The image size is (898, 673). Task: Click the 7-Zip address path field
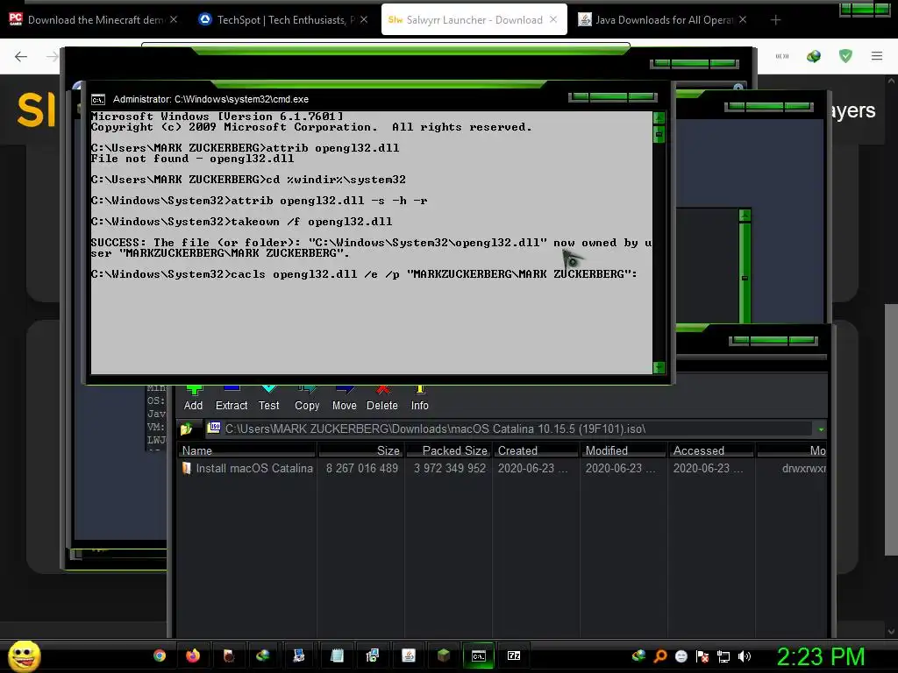[510, 429]
